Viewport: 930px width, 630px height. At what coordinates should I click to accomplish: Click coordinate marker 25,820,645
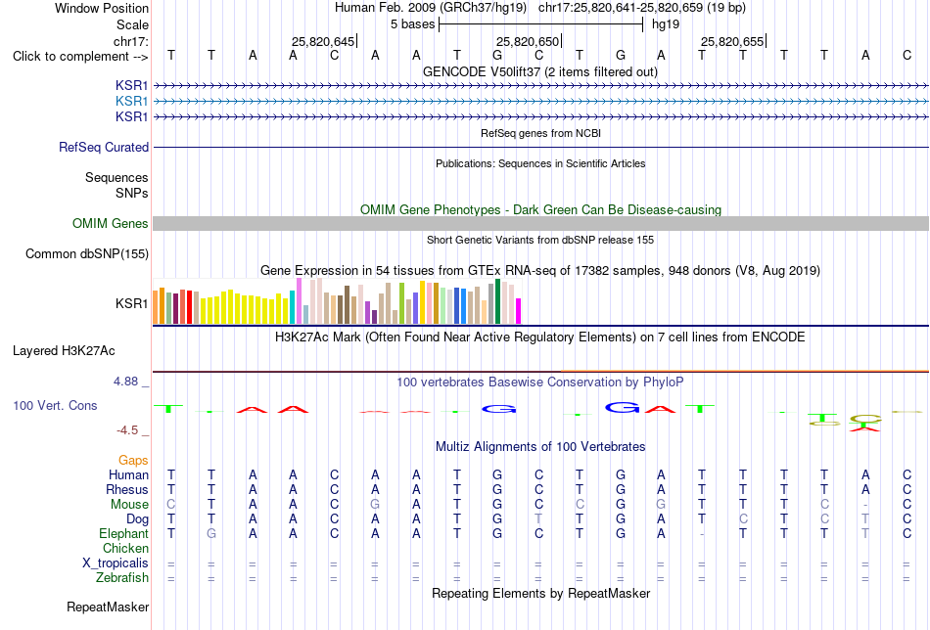(323, 41)
